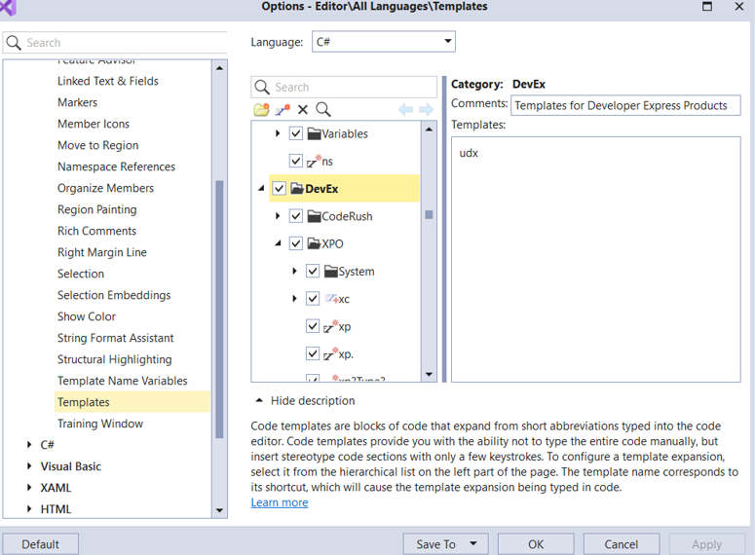
Task: Expand the CodeRush folder node
Action: coord(278,216)
